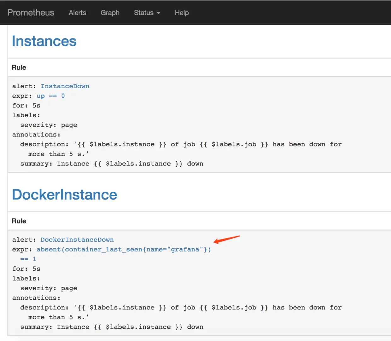The width and height of the screenshot is (391, 341).
Task: Click the DockerInstance group heading
Action: pyautogui.click(x=65, y=194)
